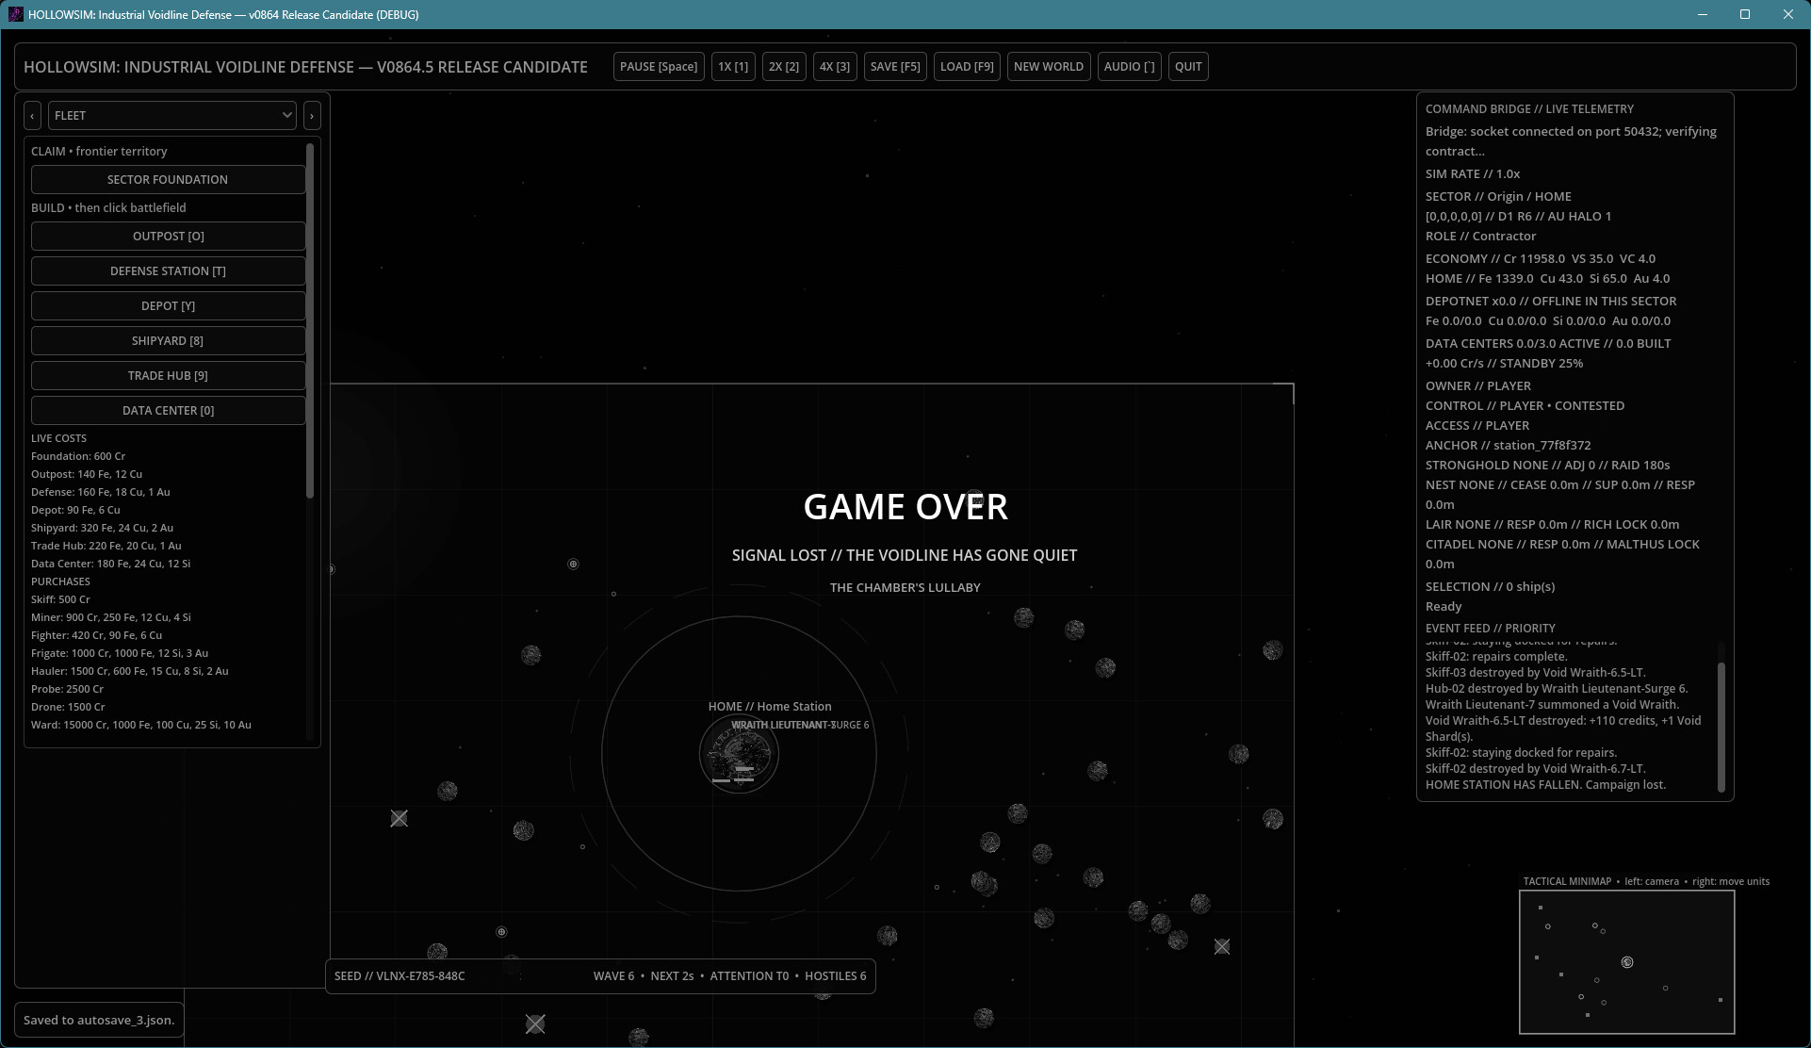Toggle the AUDIO button
The width and height of the screenshot is (1811, 1048).
[1129, 67]
